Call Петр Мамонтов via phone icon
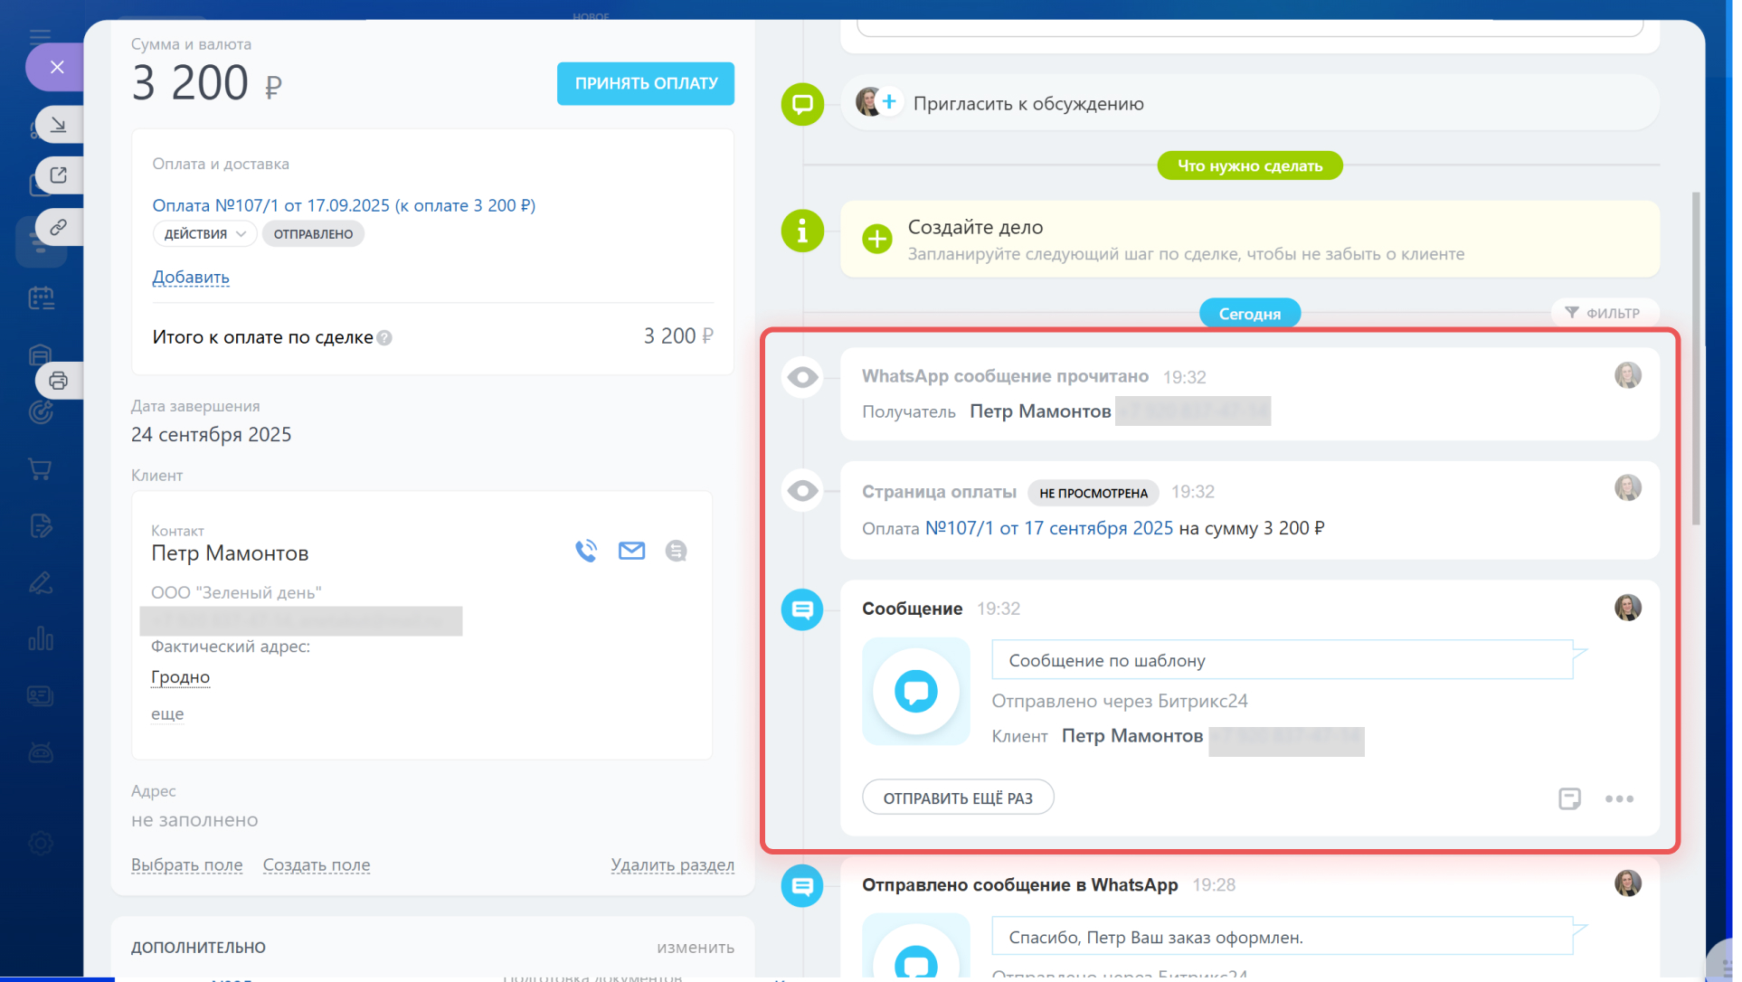The height and width of the screenshot is (982, 1742). click(586, 551)
